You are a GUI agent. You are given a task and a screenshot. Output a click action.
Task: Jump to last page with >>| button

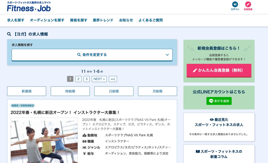(113, 79)
